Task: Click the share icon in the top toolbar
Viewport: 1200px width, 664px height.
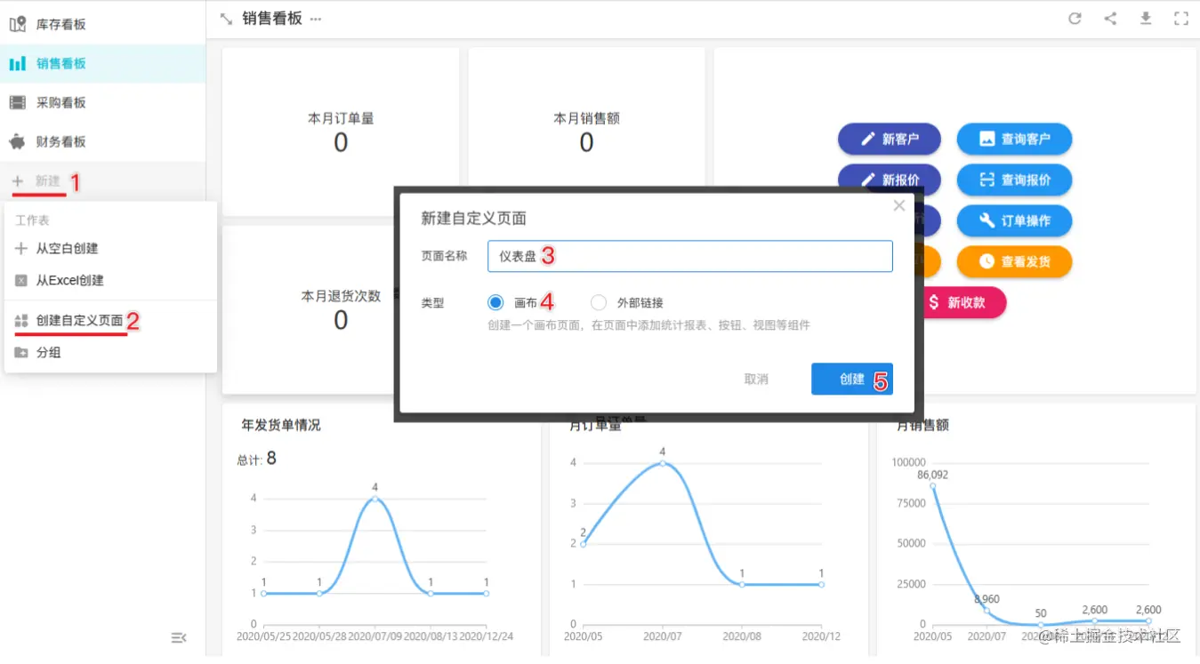Action: (x=1110, y=19)
